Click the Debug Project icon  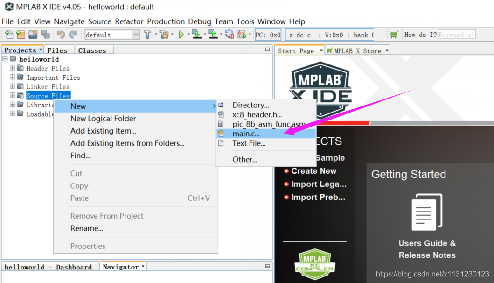pos(242,35)
